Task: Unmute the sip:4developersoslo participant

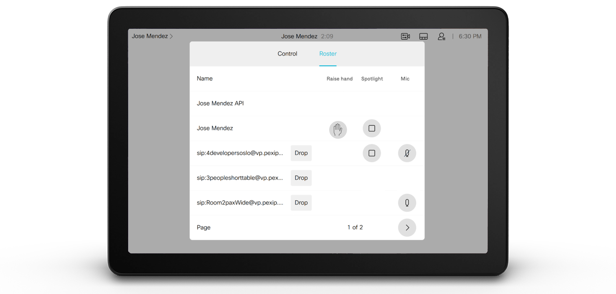Action: coord(407,153)
